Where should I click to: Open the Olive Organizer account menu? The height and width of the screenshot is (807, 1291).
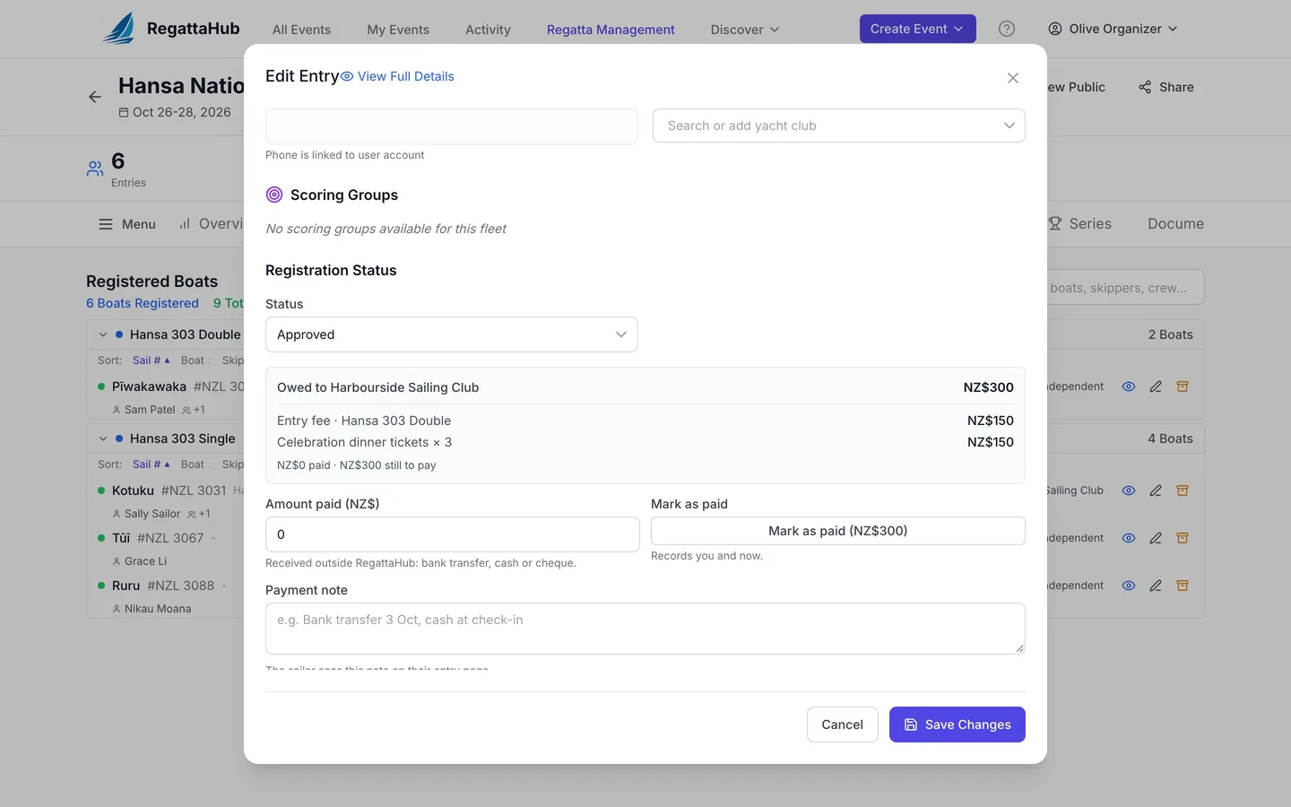click(1113, 29)
